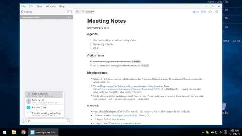Open the folder breadcrumb icon
Viewport: 242px width, 136px height.
click(77, 12)
